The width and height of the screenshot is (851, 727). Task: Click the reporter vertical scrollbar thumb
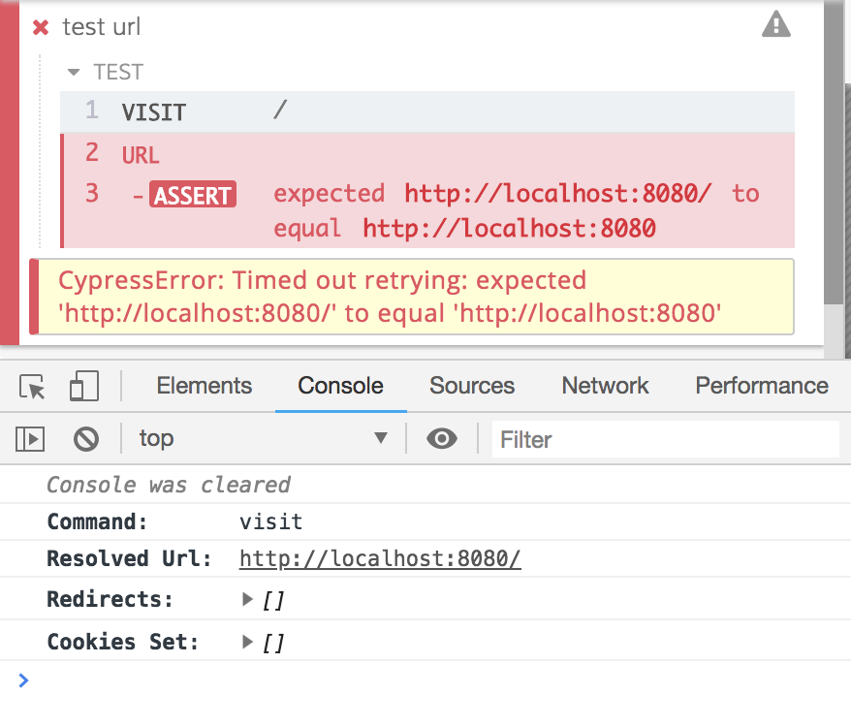point(834,152)
